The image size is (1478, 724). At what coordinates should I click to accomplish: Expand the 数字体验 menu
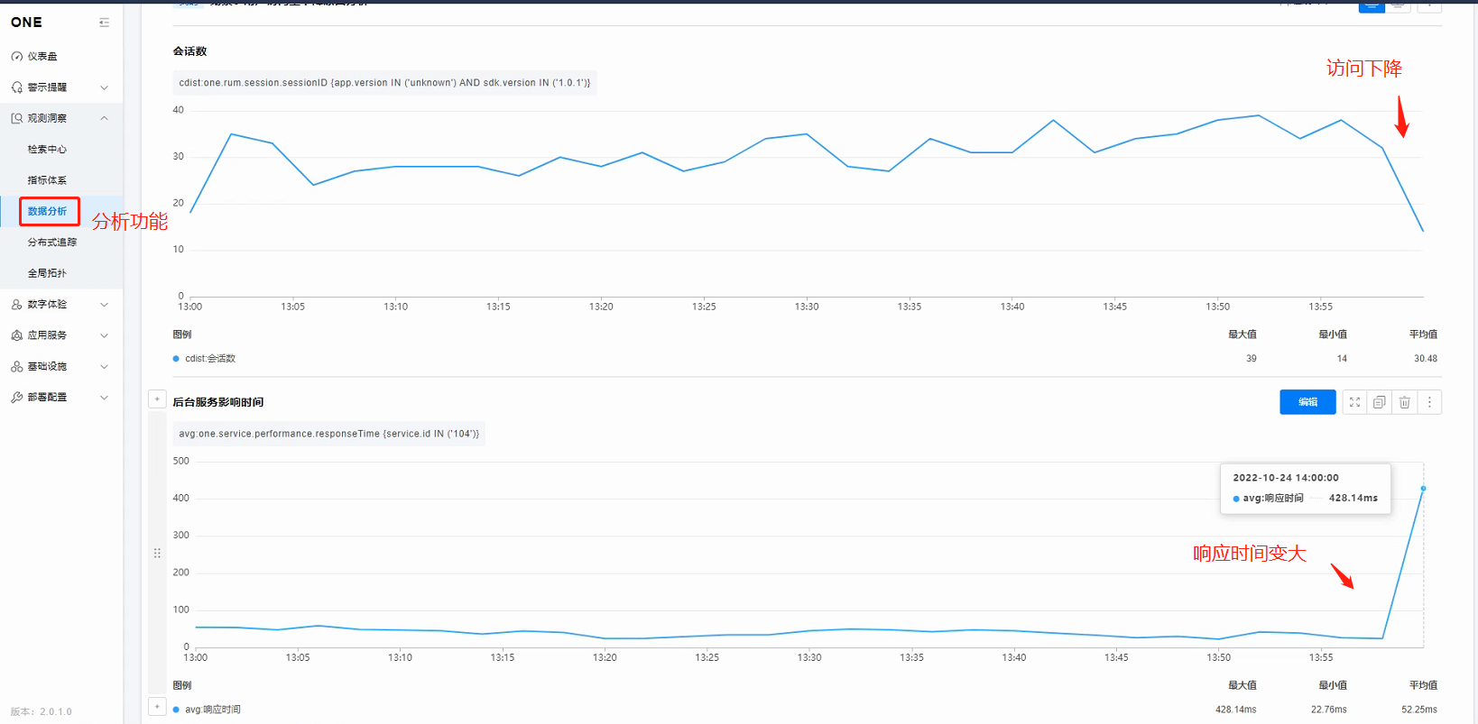60,305
